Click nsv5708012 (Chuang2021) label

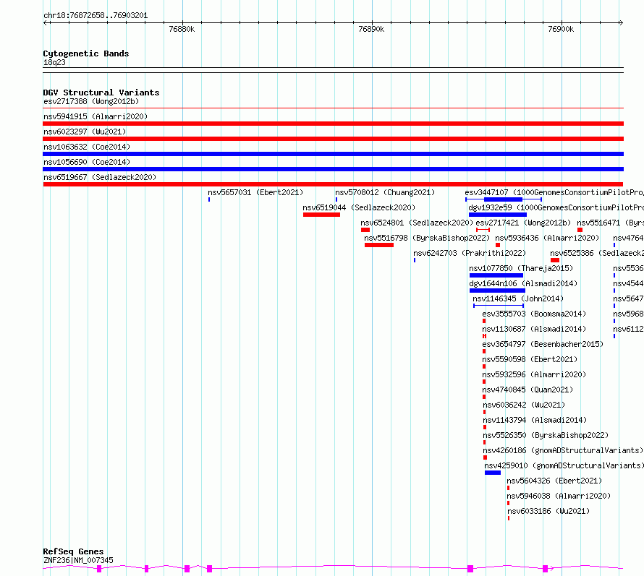click(x=385, y=192)
